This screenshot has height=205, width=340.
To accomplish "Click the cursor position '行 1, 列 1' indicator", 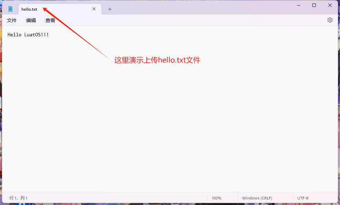I will coord(18,198).
